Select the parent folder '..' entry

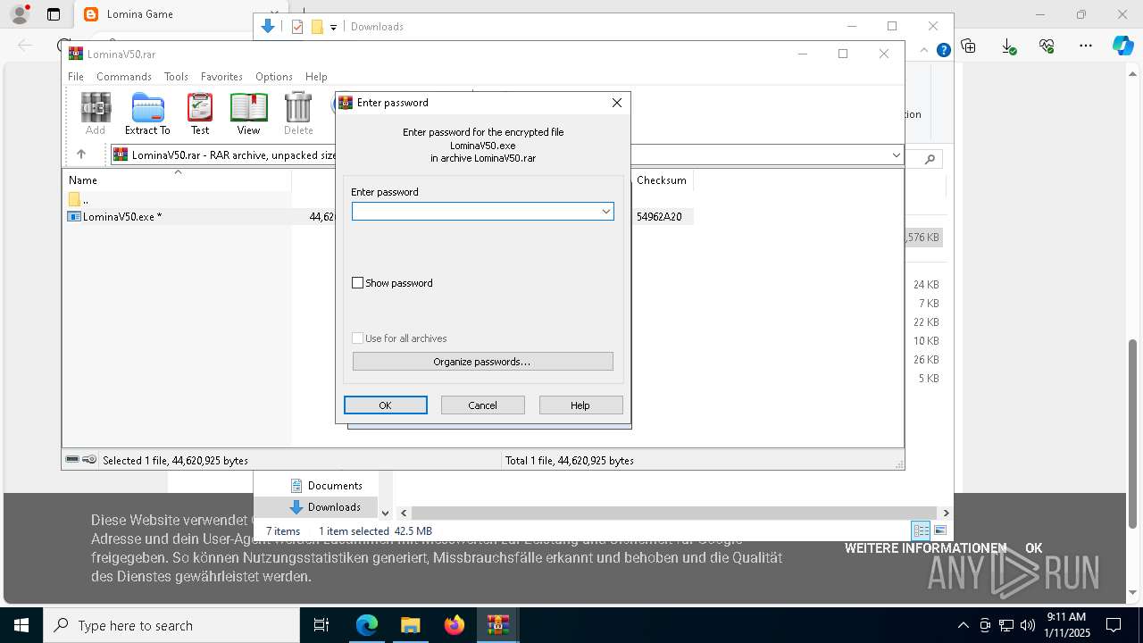pos(79,199)
